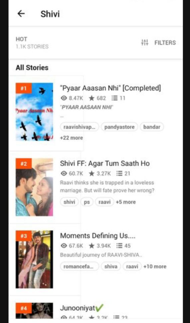The width and height of the screenshot is (190, 323).
Task: Tap the star votes icon showing 682
Action: point(91,98)
